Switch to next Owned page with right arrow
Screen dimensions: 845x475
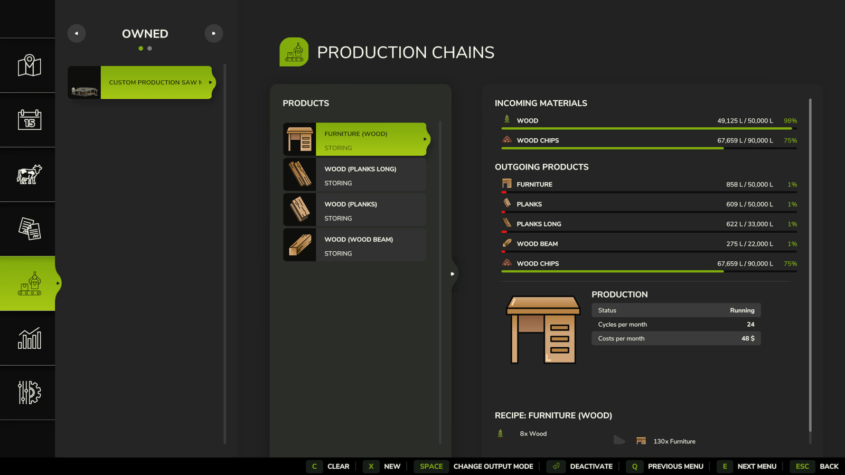(214, 33)
